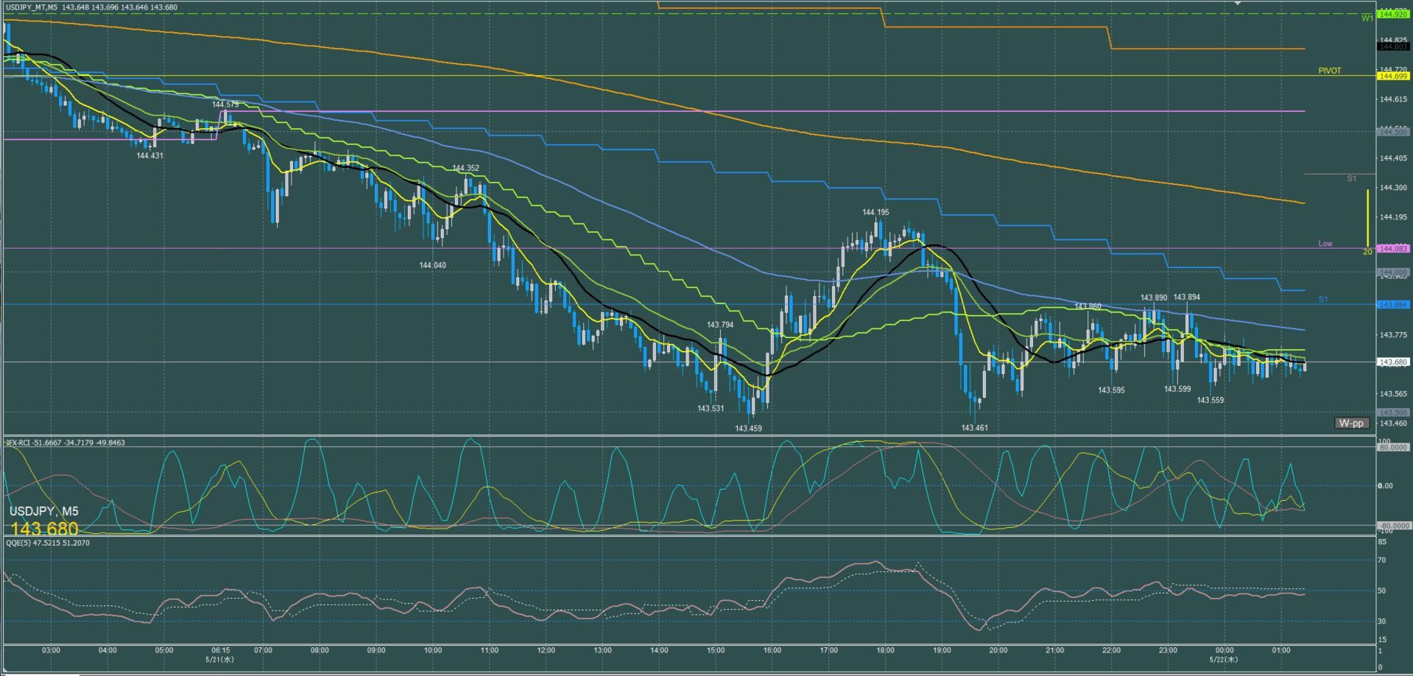The width and height of the screenshot is (1413, 676).
Task: Click the chart shift triangle marker at top
Action: (x=1238, y=3)
